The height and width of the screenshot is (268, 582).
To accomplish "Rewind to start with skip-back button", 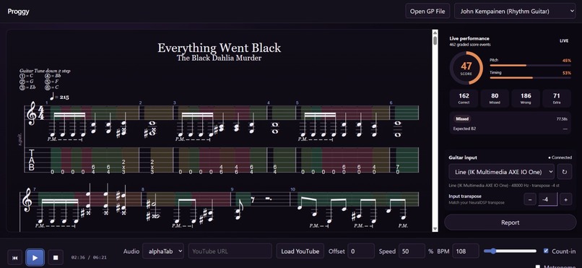I will coord(15,258).
